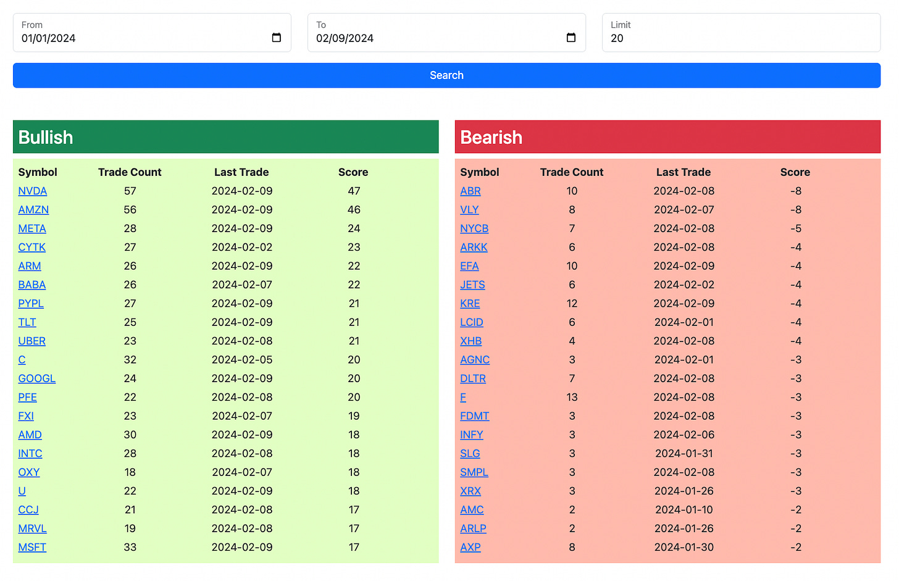Follow the JETS symbol link
Image resolution: width=899 pixels, height=581 pixels.
tap(472, 285)
